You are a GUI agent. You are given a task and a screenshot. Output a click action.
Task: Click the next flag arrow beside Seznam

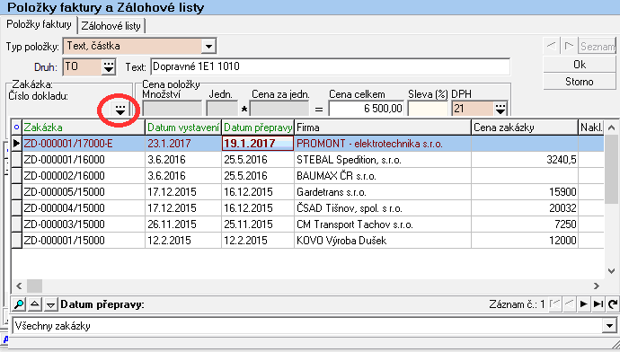(x=569, y=46)
